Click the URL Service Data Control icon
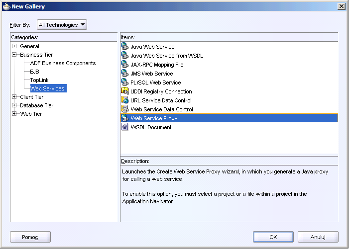The image size is (349, 249). [124, 100]
